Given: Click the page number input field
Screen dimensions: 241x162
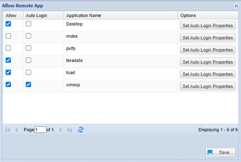Looking at the screenshot, I should (x=40, y=130).
